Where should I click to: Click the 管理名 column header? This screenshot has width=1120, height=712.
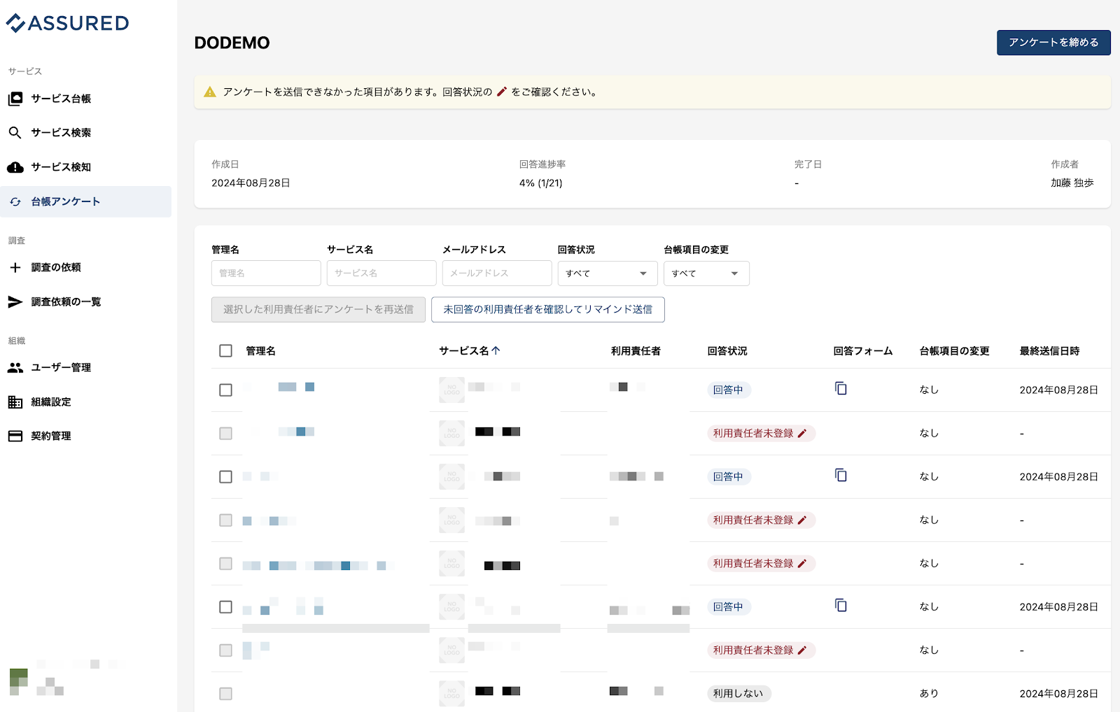(x=260, y=351)
